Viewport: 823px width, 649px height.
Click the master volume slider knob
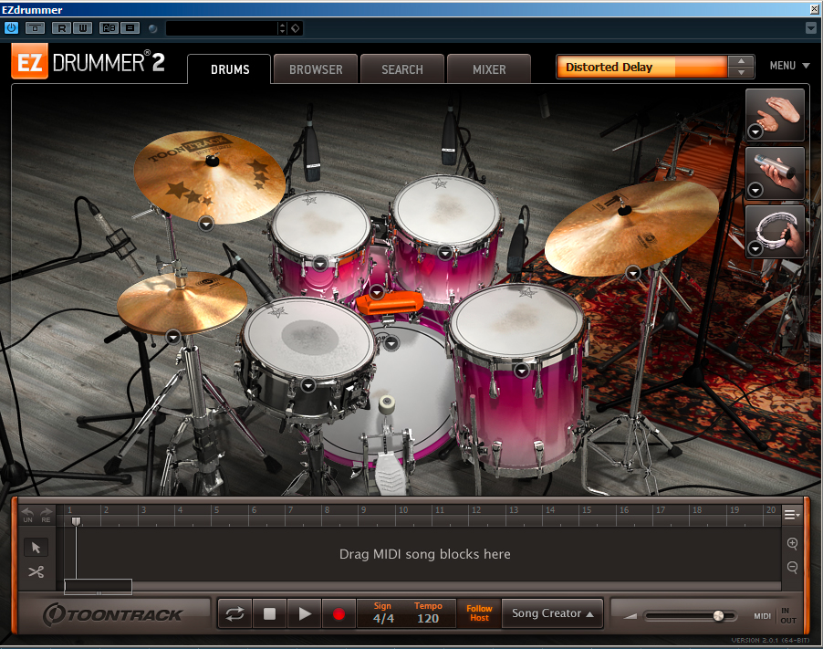click(x=719, y=616)
